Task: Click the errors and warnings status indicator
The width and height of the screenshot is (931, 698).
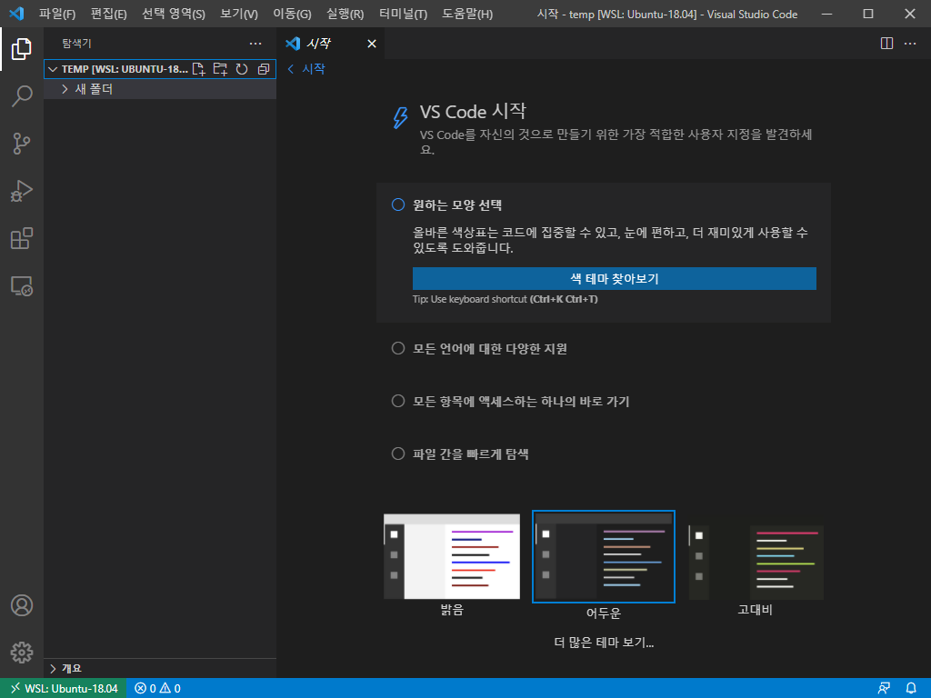Action: 158,689
